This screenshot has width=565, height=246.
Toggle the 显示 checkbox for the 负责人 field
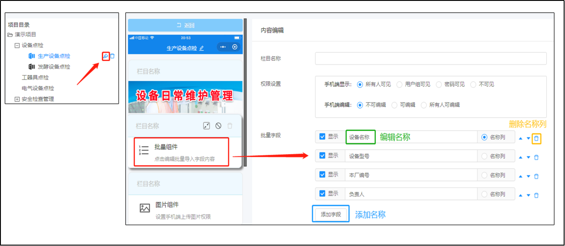click(x=322, y=194)
